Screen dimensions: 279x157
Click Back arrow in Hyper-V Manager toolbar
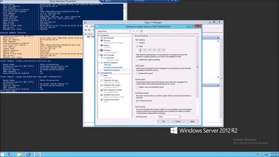pos(86,30)
